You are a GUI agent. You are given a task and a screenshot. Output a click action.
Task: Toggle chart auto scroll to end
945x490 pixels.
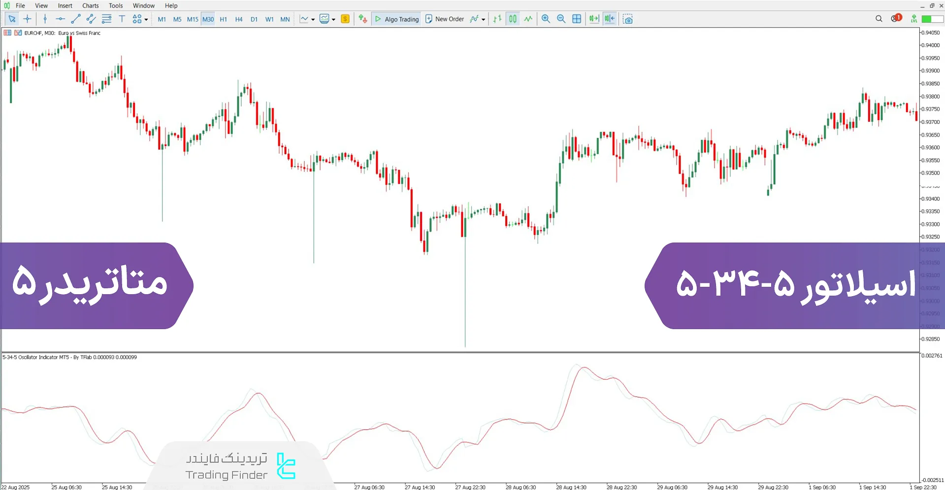[594, 19]
